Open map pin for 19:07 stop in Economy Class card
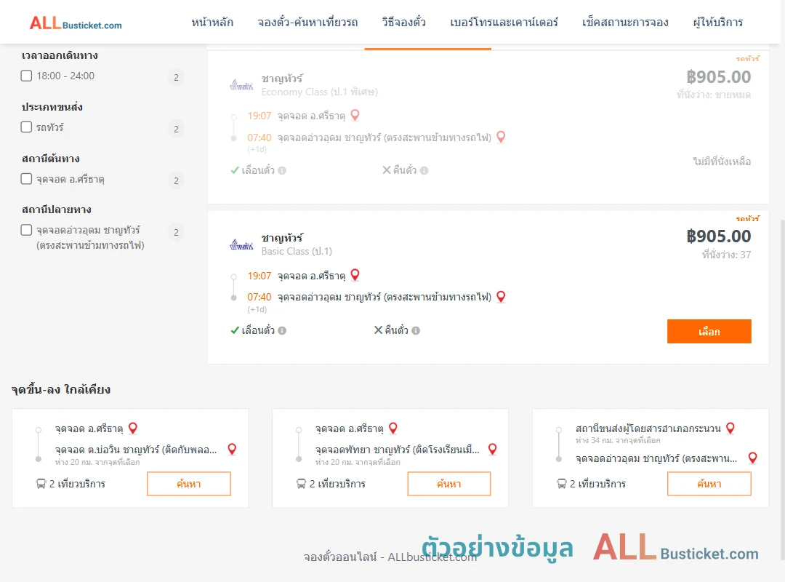The width and height of the screenshot is (785, 582). (x=355, y=115)
